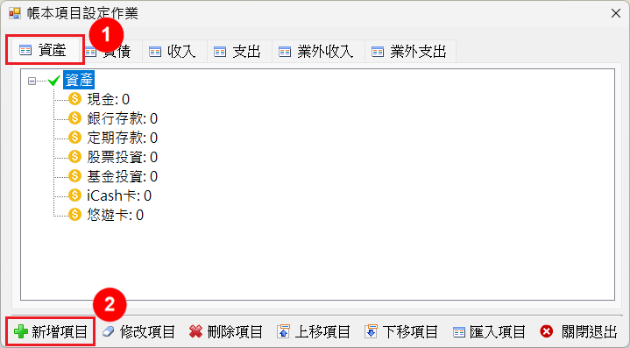Click the coin icon next to 股票投資
The image size is (630, 348).
pyautogui.click(x=74, y=156)
